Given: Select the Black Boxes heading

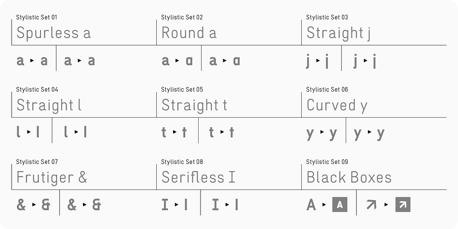Looking at the screenshot, I should pos(349,177).
